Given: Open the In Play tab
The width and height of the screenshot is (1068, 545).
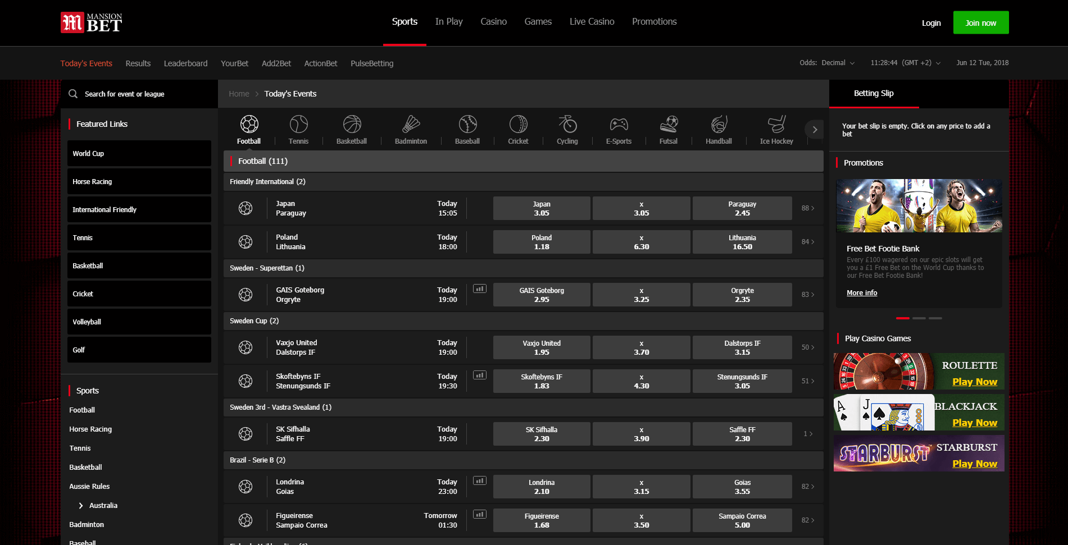Looking at the screenshot, I should pyautogui.click(x=449, y=21).
